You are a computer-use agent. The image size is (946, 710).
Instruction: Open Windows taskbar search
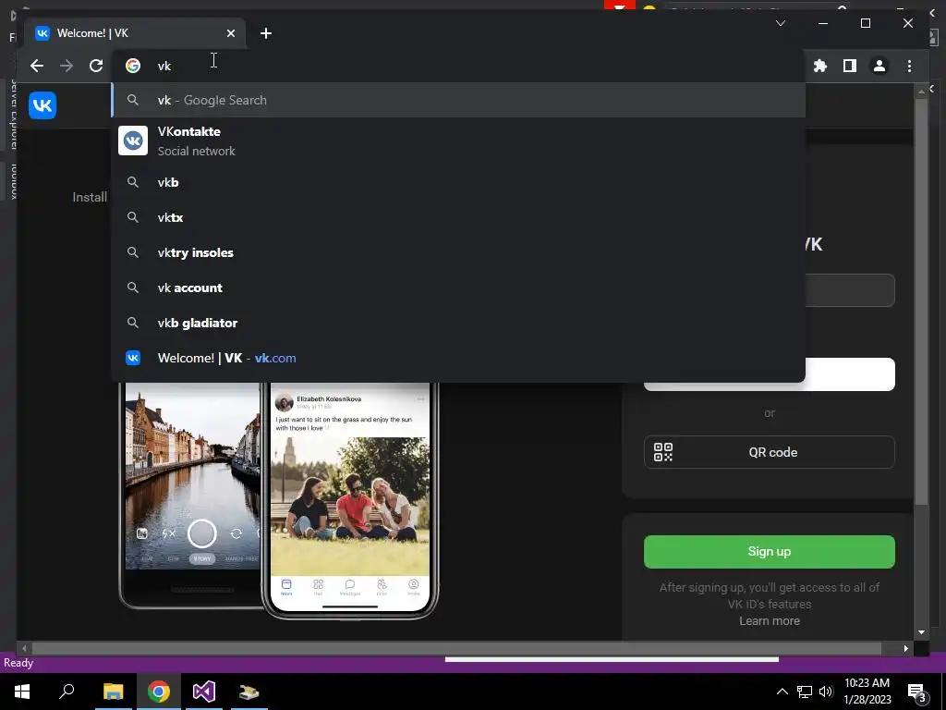[67, 692]
